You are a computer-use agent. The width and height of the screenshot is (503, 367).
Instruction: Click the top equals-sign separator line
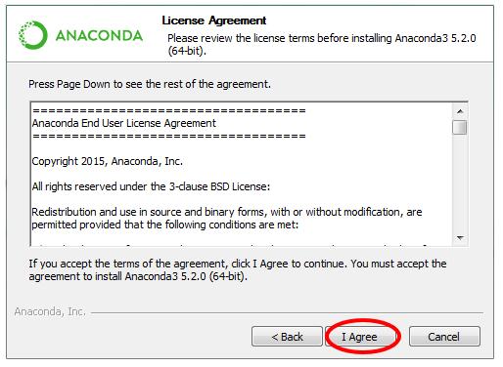[169, 111]
